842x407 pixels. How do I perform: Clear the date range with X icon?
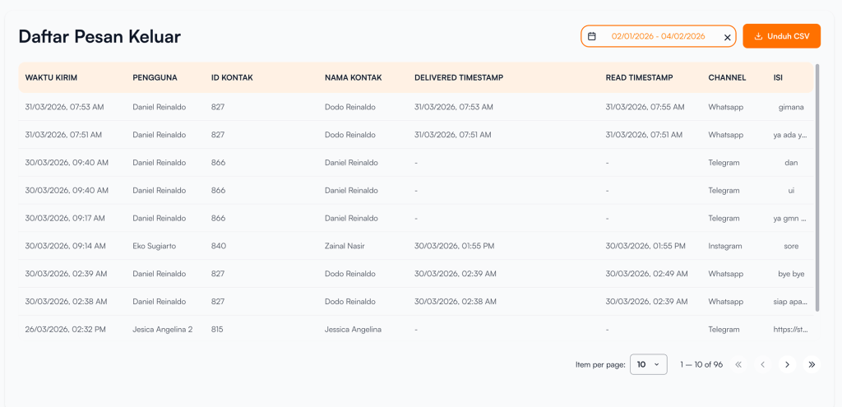727,37
